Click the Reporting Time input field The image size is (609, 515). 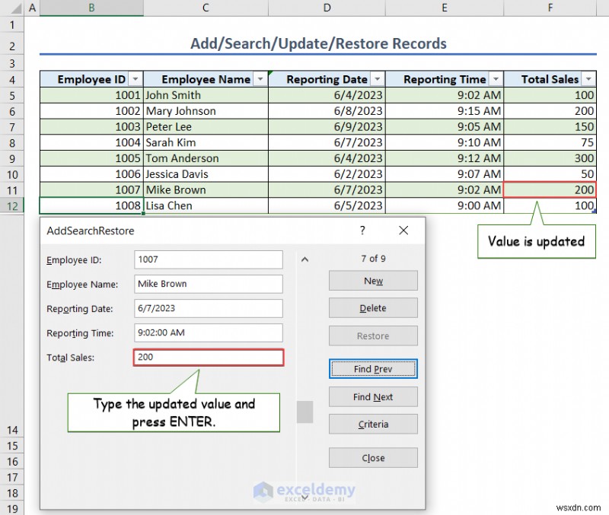209,333
